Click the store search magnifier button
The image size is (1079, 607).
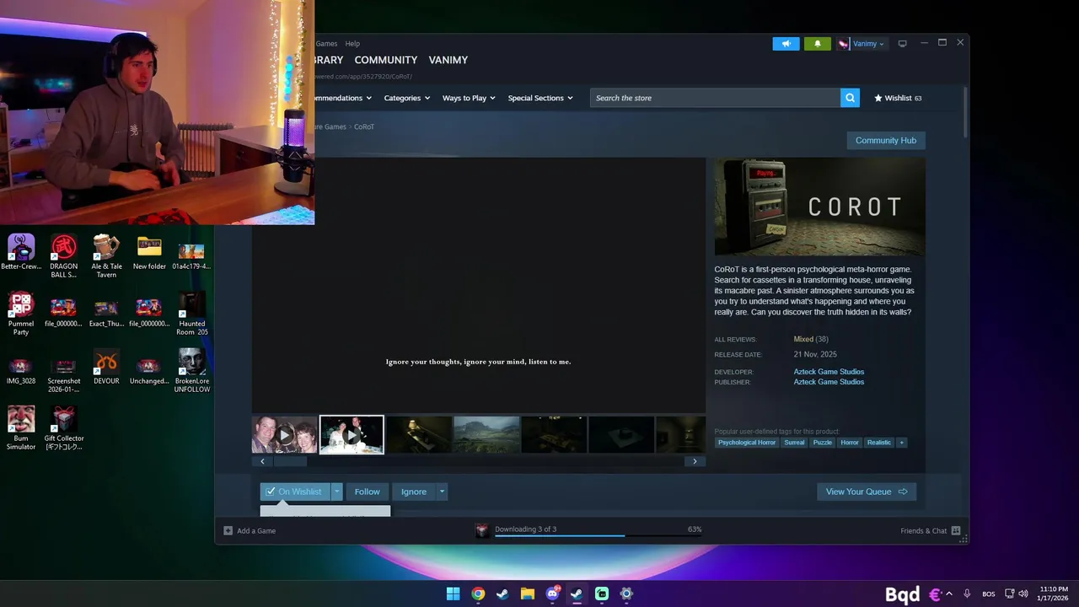tap(850, 98)
